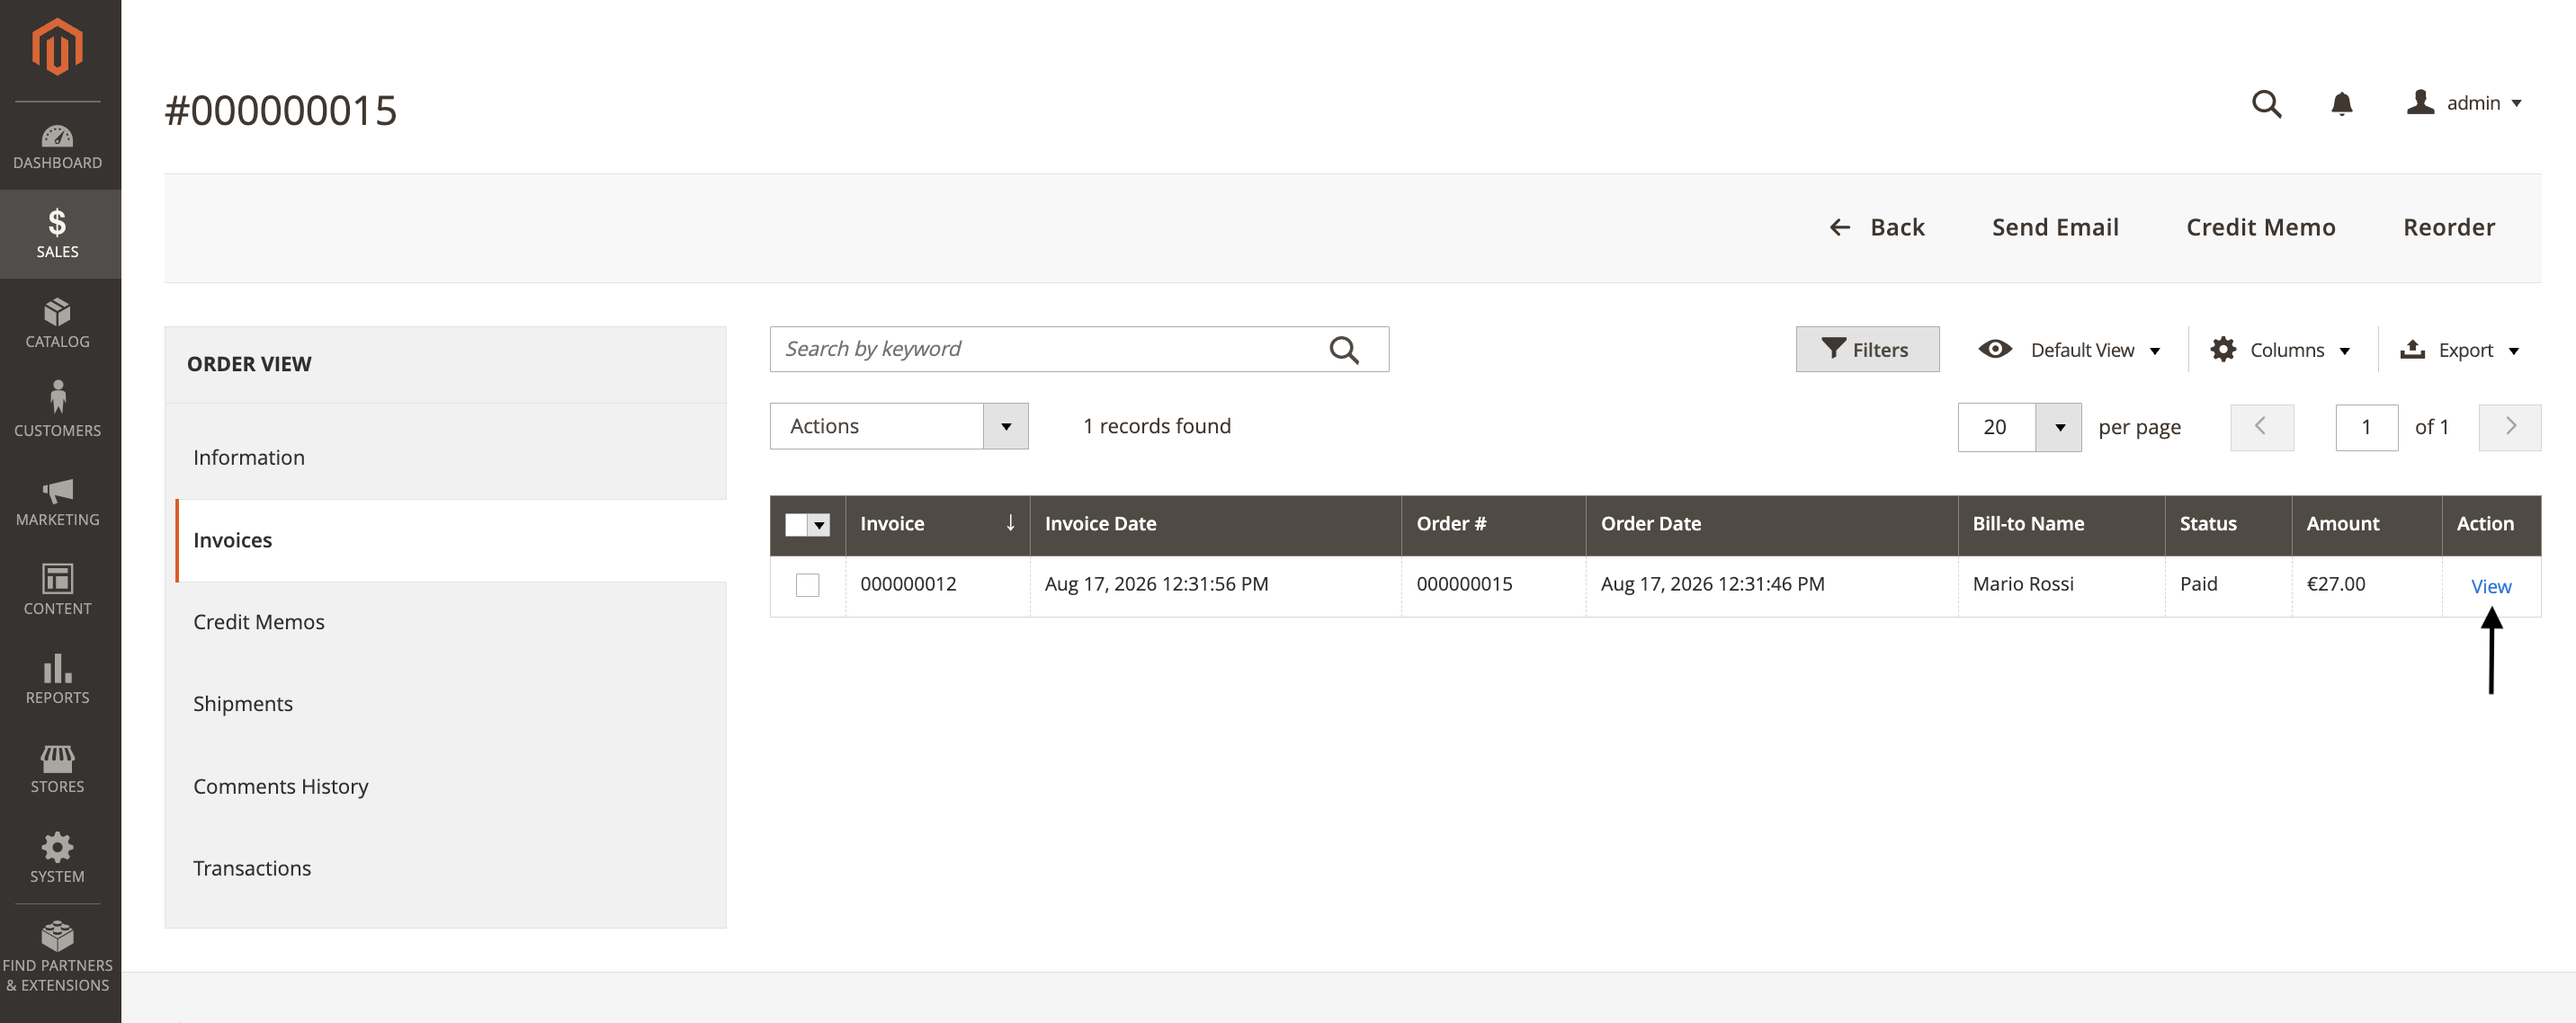The height and width of the screenshot is (1023, 2576).
Task: Open the Stores sidebar icon
Action: (x=57, y=758)
